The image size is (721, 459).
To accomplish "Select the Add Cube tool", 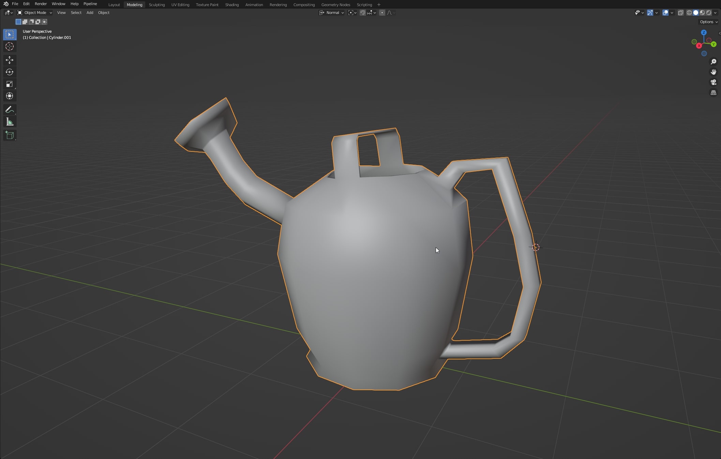I will 10,135.
